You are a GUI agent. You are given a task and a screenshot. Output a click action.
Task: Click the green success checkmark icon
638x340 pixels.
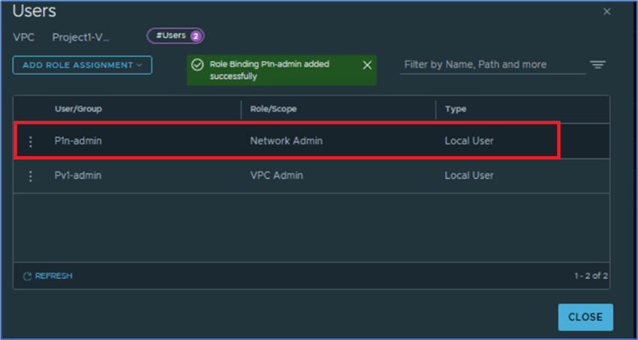pos(197,65)
